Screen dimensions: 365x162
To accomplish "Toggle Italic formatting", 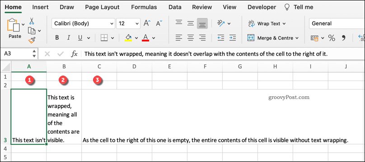I will click(x=69, y=38).
